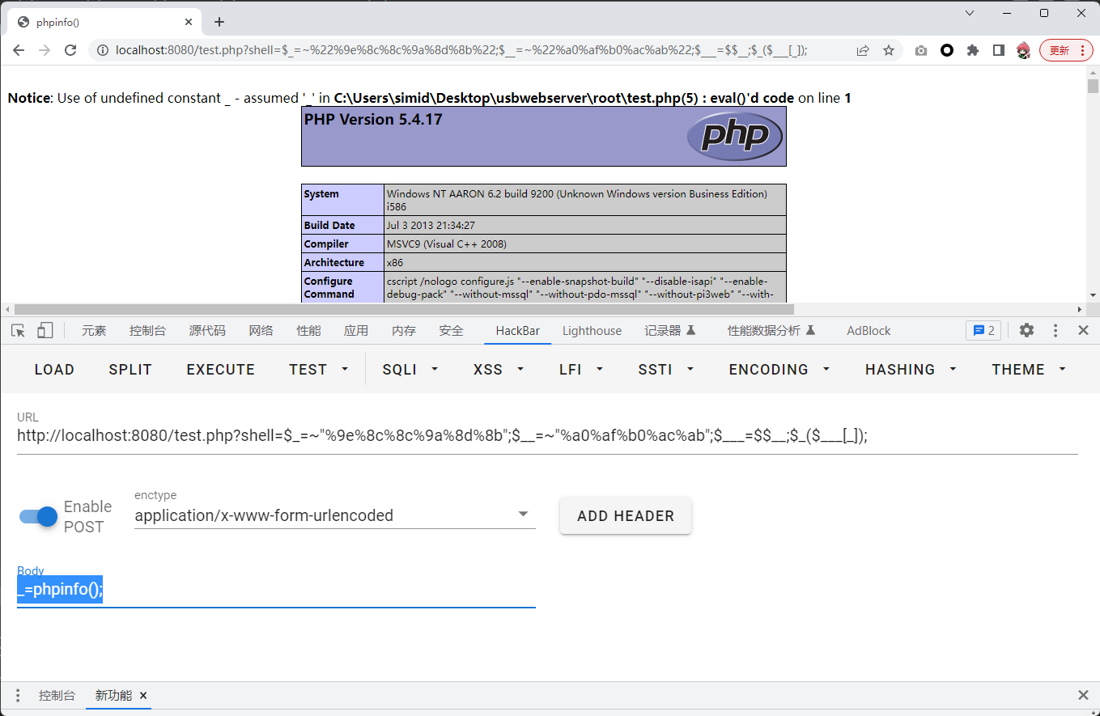The height and width of the screenshot is (716, 1100).
Task: Expand the ENCODING dropdown menu
Action: (779, 369)
